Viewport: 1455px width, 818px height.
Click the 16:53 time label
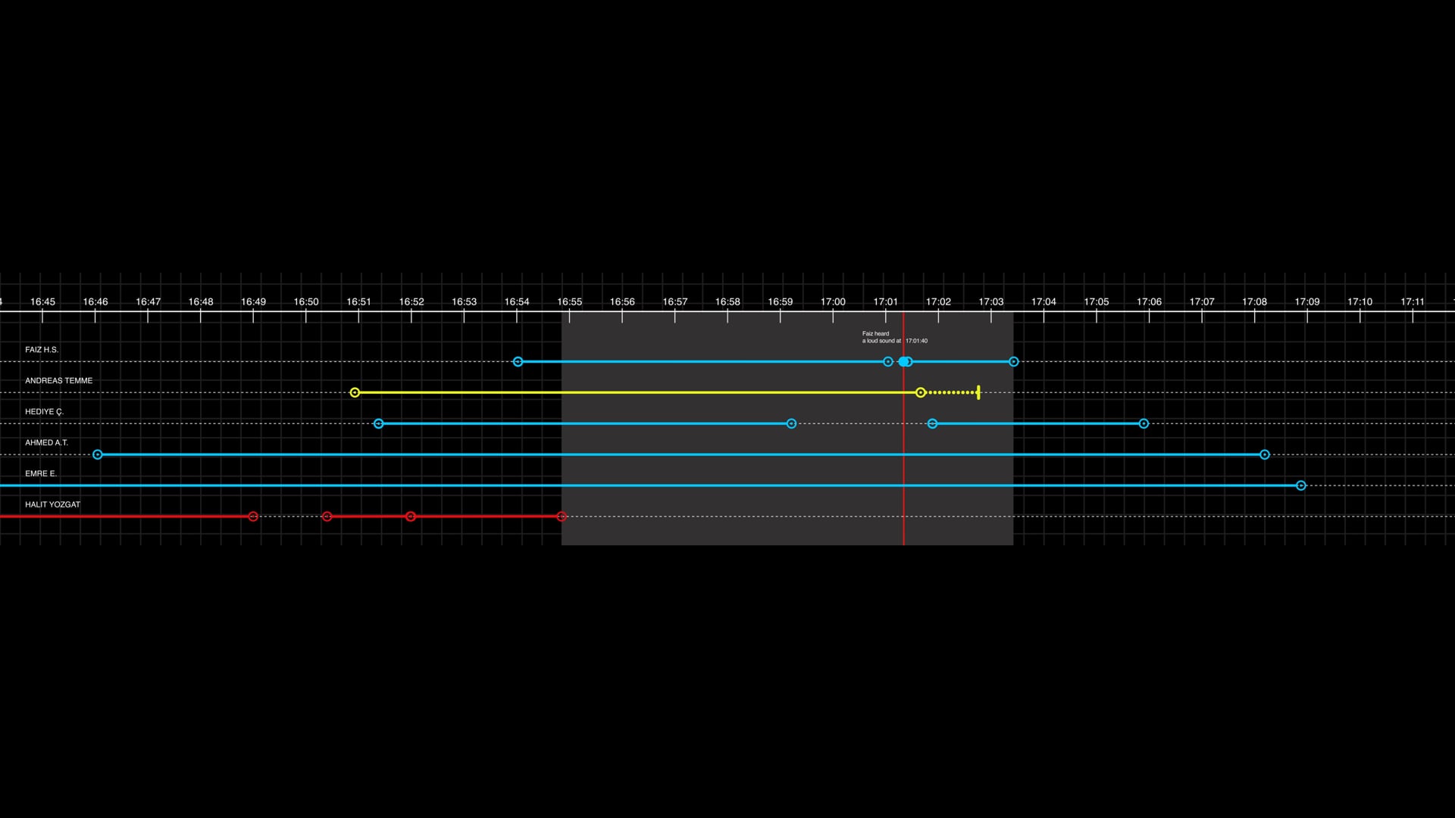465,301
